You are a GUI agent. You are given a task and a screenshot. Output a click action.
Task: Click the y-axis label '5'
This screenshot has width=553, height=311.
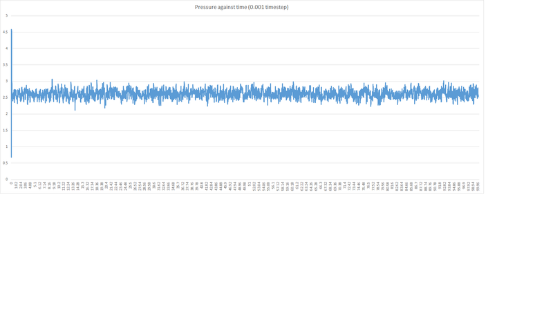click(6, 15)
